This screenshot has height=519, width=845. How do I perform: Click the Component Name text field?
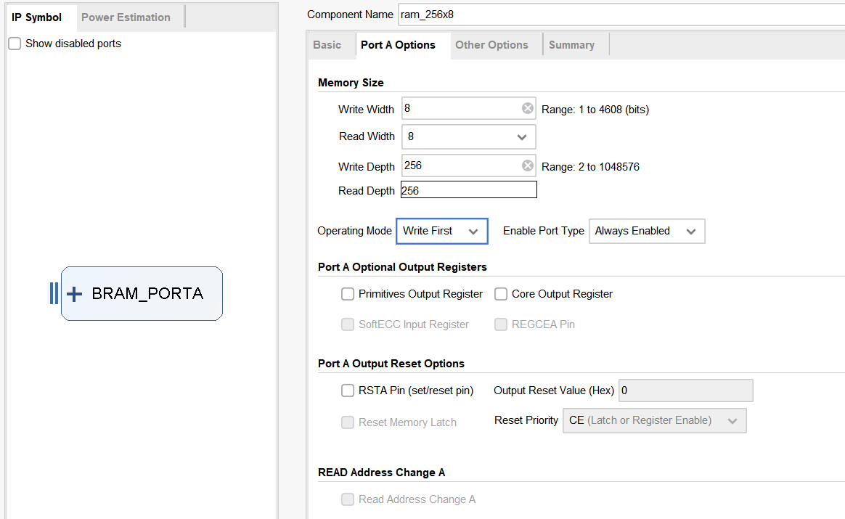pyautogui.click(x=617, y=15)
